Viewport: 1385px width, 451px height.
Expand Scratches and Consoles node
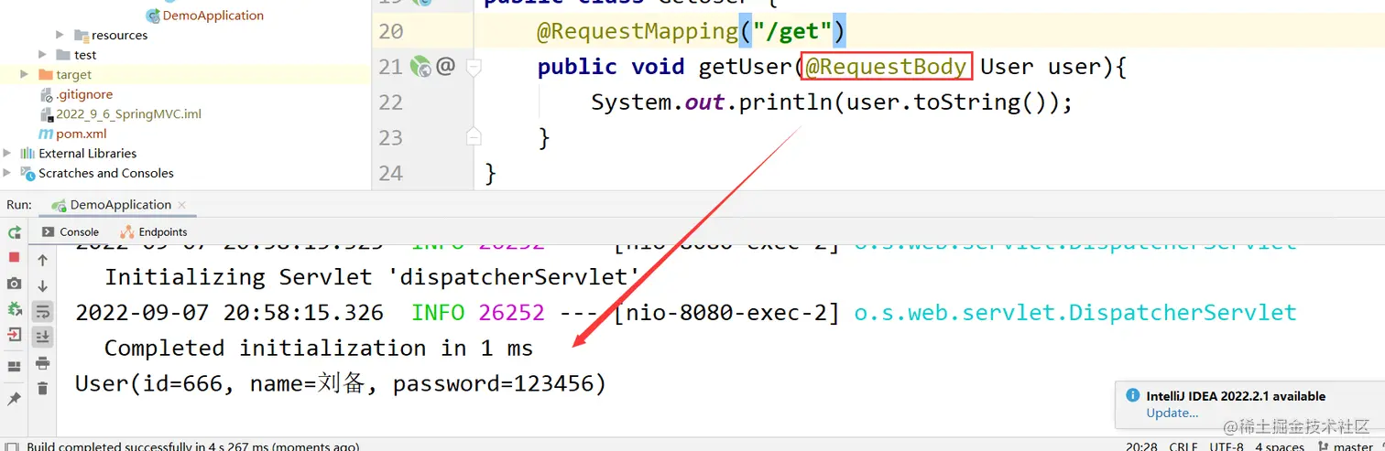click(8, 173)
